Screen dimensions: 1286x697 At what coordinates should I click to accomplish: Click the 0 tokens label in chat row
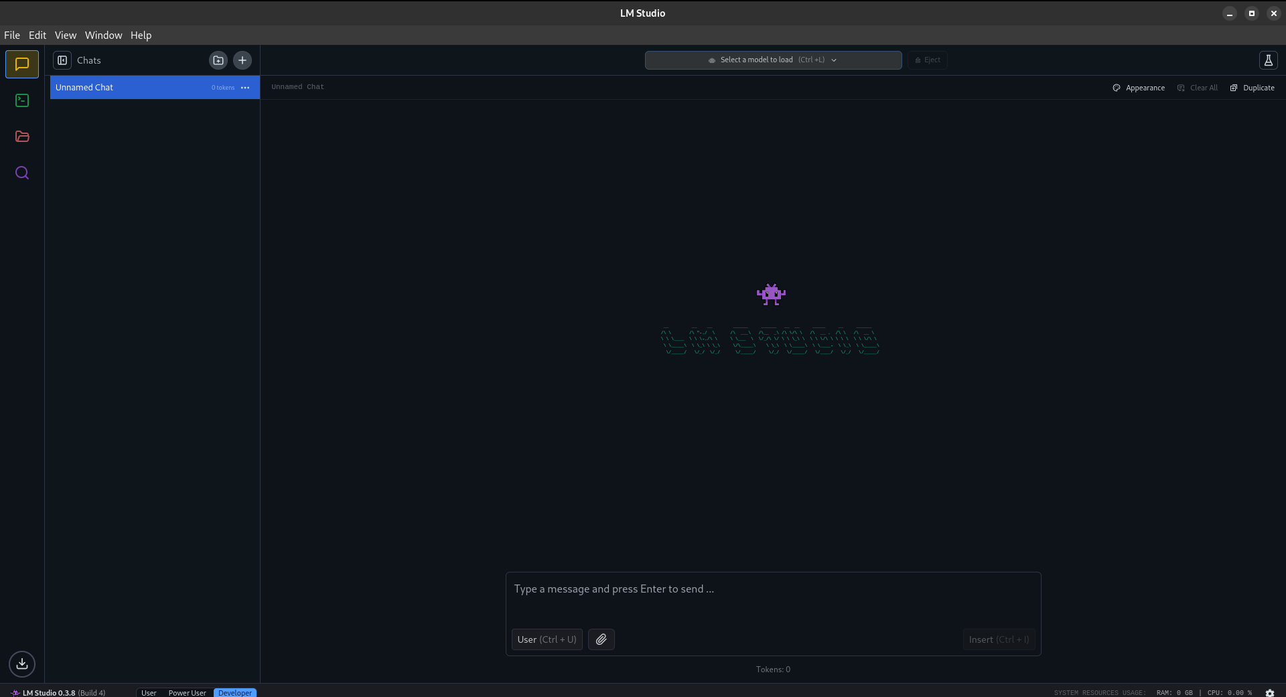tap(223, 88)
